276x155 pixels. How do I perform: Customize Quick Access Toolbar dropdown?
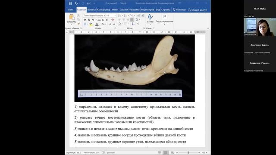(x=94, y=3)
